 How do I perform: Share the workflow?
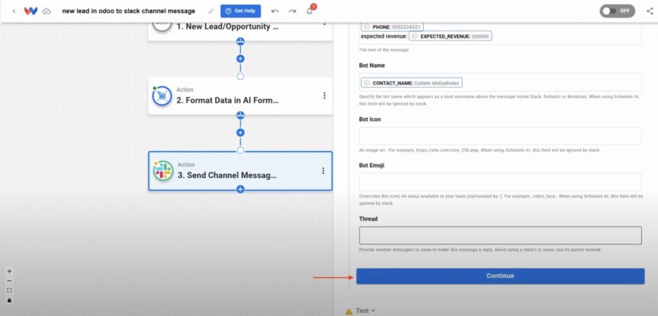click(650, 12)
